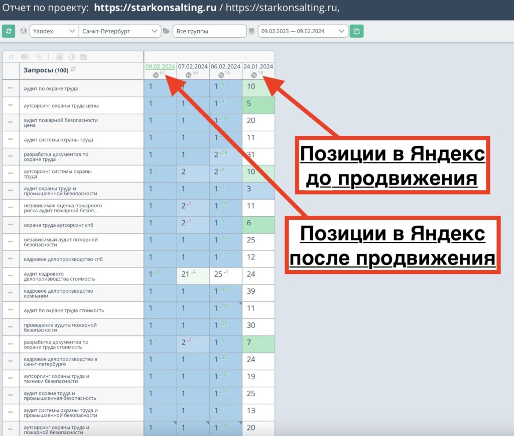Select the query аутсорсинг охраны труда цены
This screenshot has height=436, width=514.
coord(61,106)
